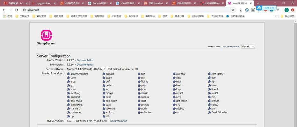Click the page scrollbar up arrow

pyautogui.click(x=295, y=21)
